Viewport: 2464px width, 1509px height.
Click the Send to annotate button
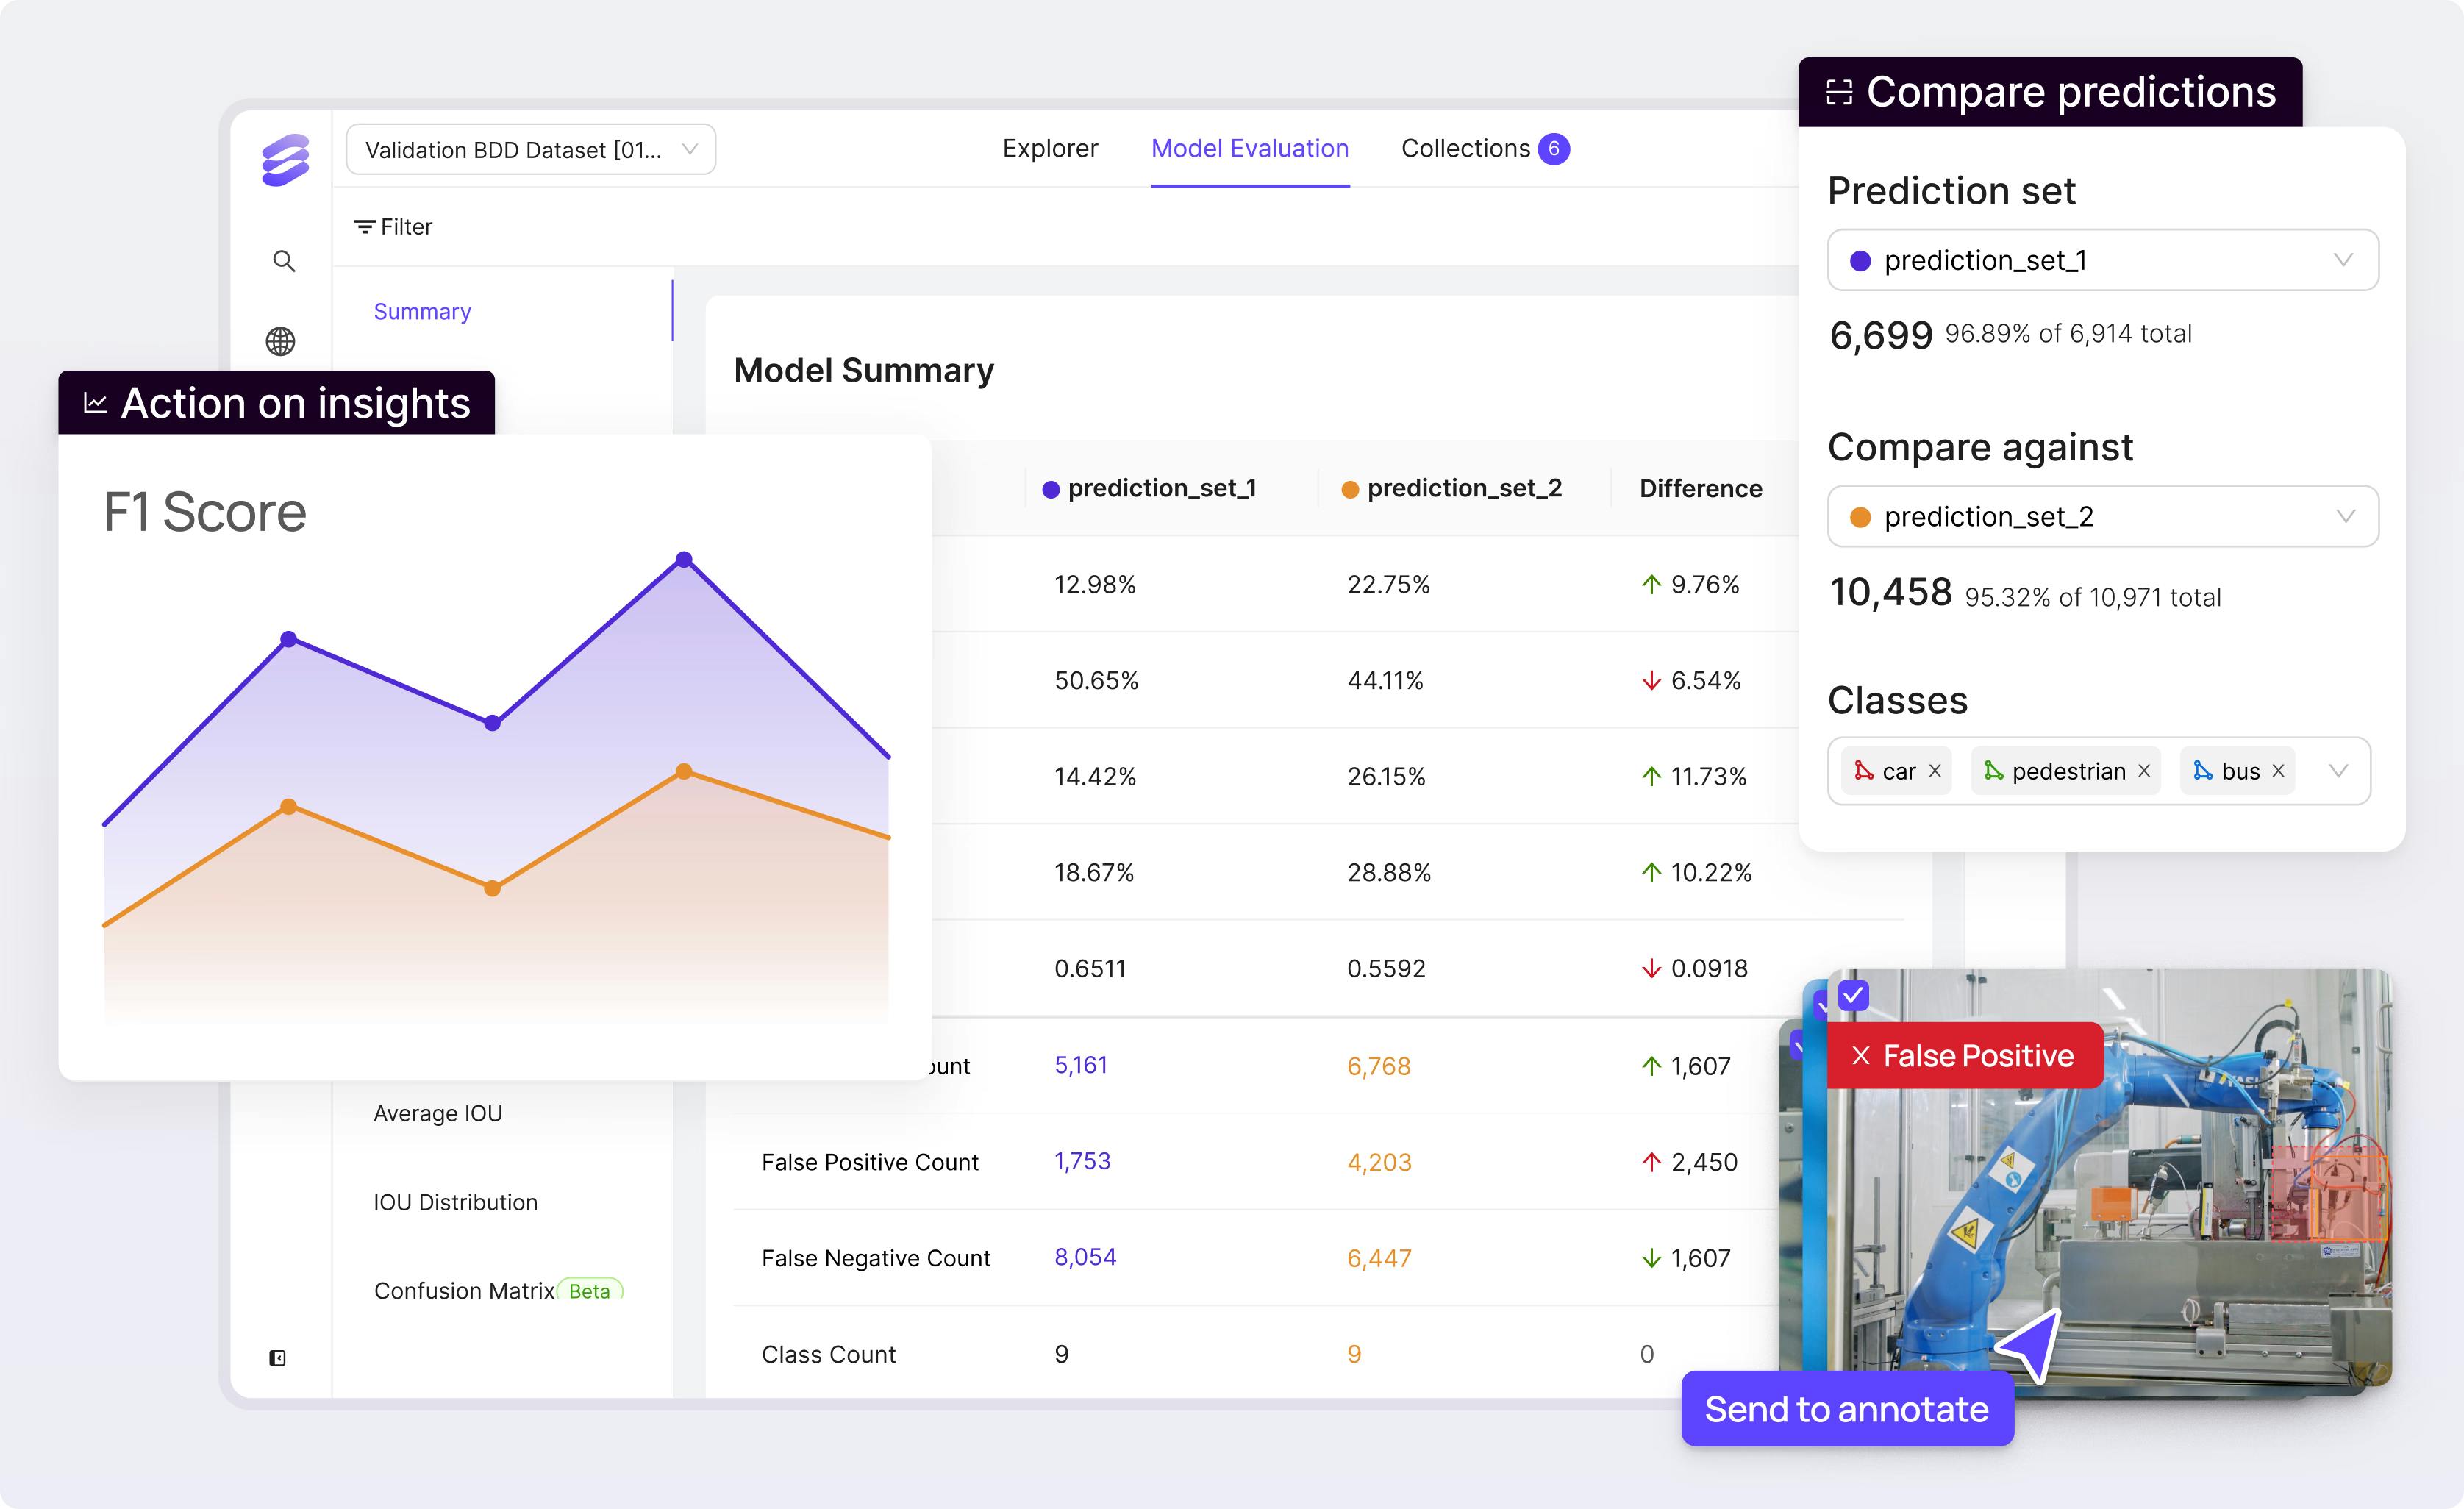1846,1408
